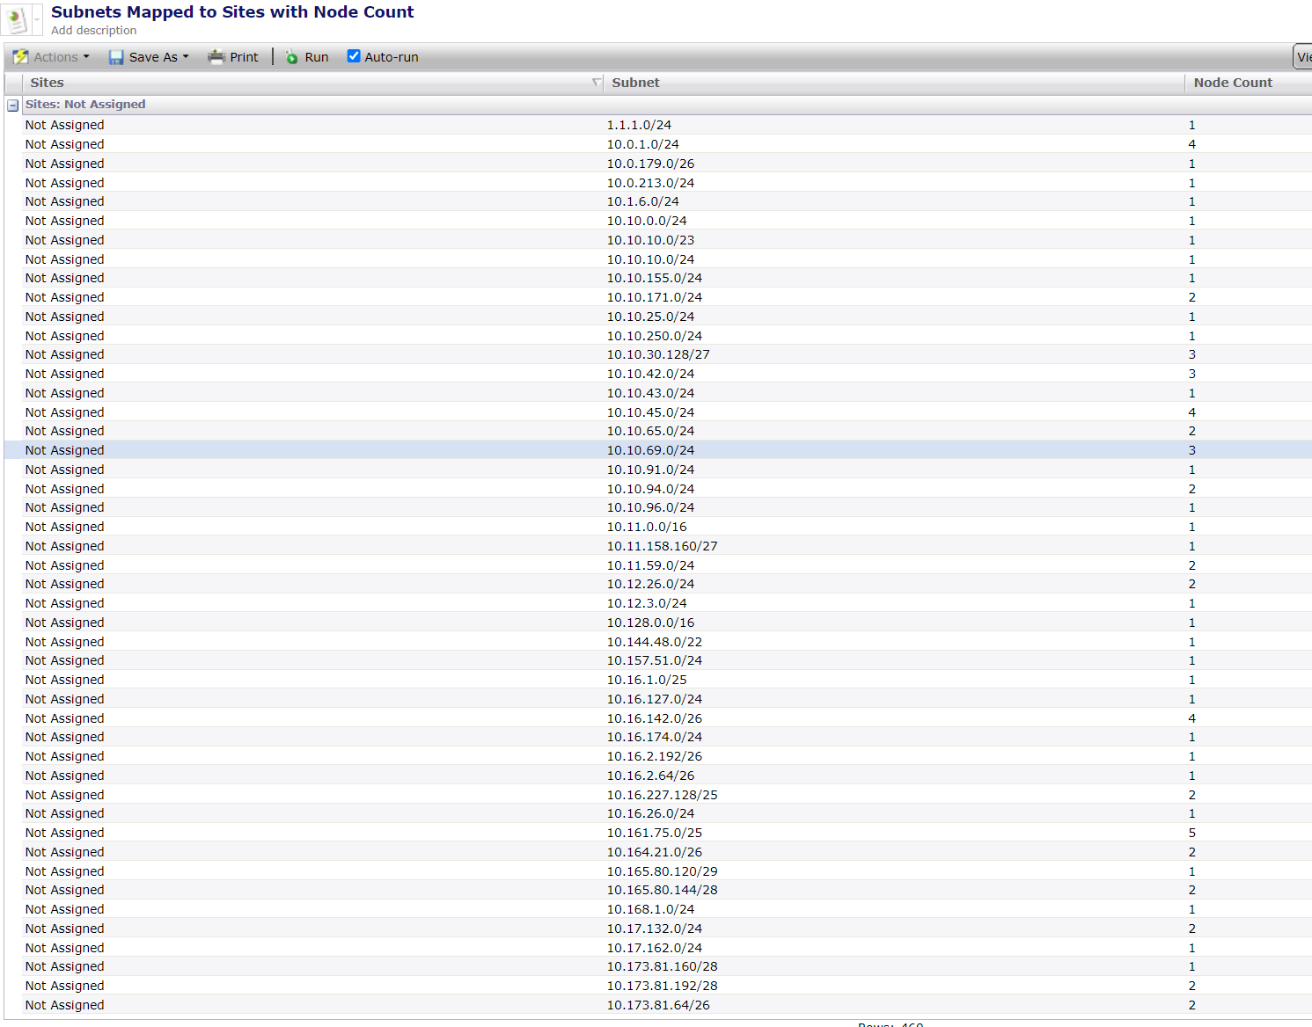Select subnet 10.10.30.128/27
This screenshot has width=1312, height=1027.
coord(658,354)
